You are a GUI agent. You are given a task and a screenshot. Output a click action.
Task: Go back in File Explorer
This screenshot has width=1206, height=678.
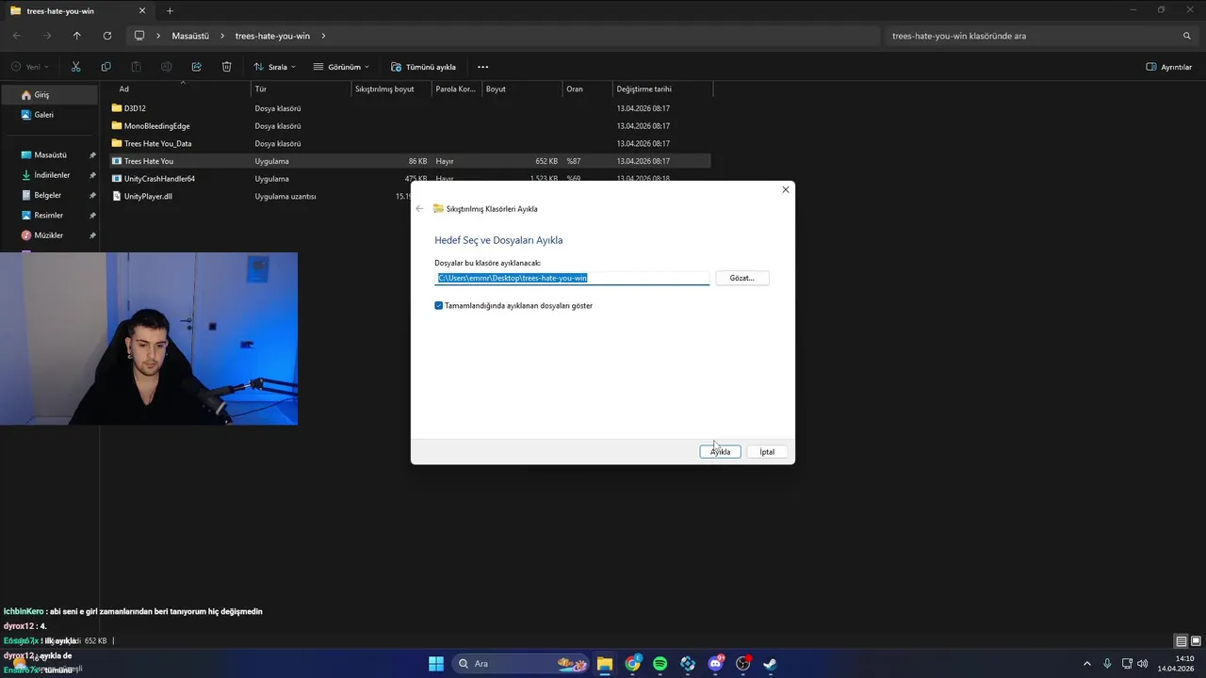tap(17, 36)
